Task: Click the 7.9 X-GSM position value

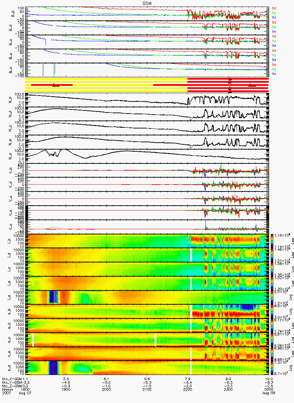Action: click(188, 379)
